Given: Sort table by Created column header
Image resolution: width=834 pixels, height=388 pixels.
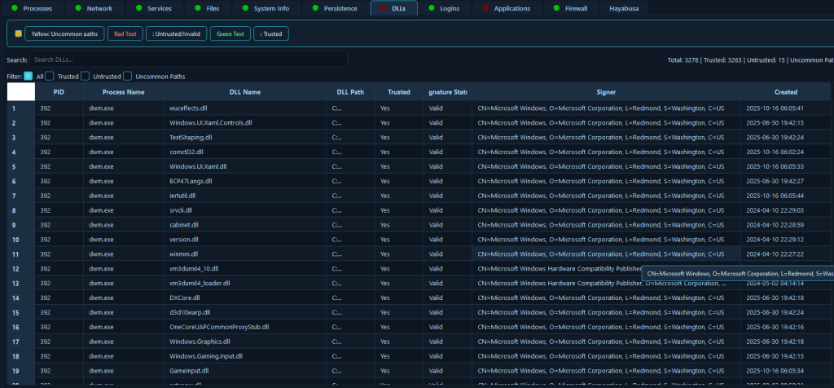Looking at the screenshot, I should tap(785, 92).
